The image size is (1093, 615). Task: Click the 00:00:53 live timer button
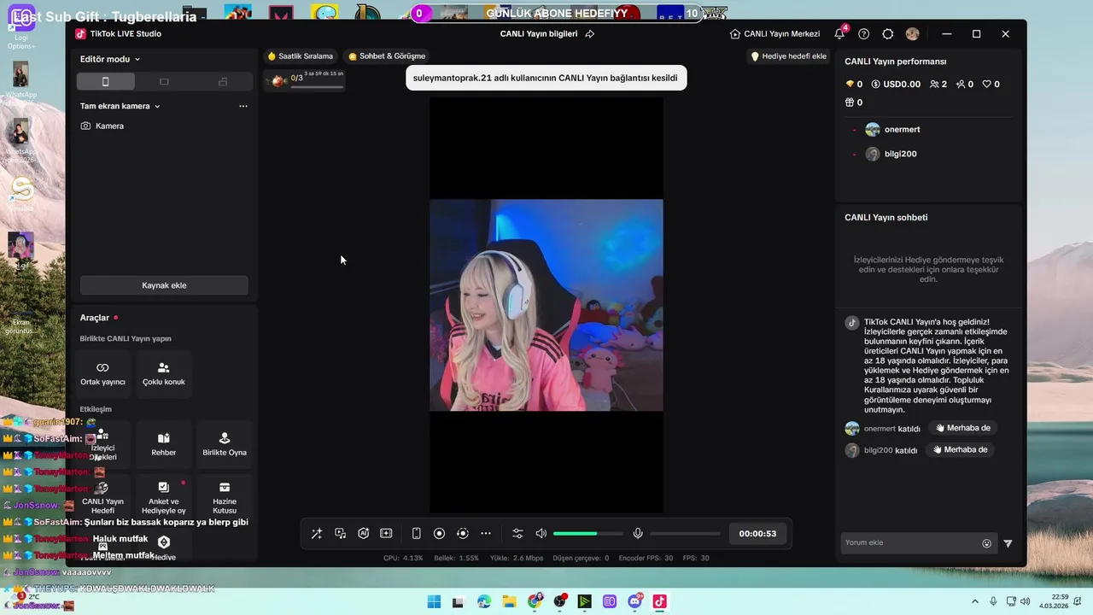(x=757, y=534)
